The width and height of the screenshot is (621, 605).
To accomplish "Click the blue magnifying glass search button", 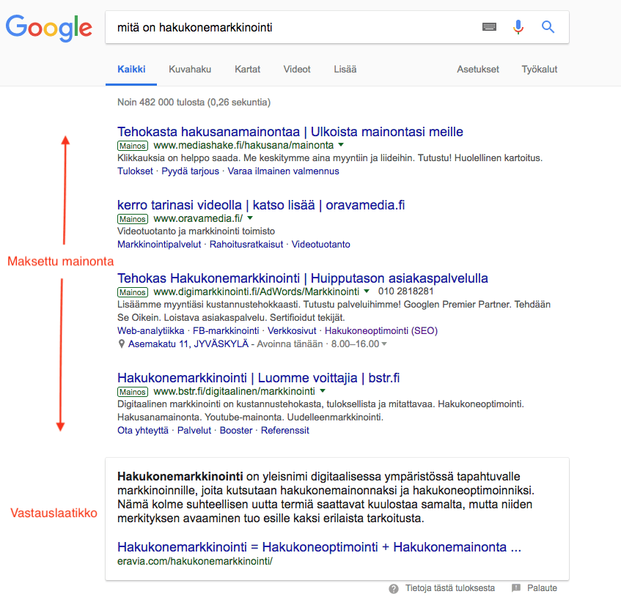I will [x=548, y=27].
